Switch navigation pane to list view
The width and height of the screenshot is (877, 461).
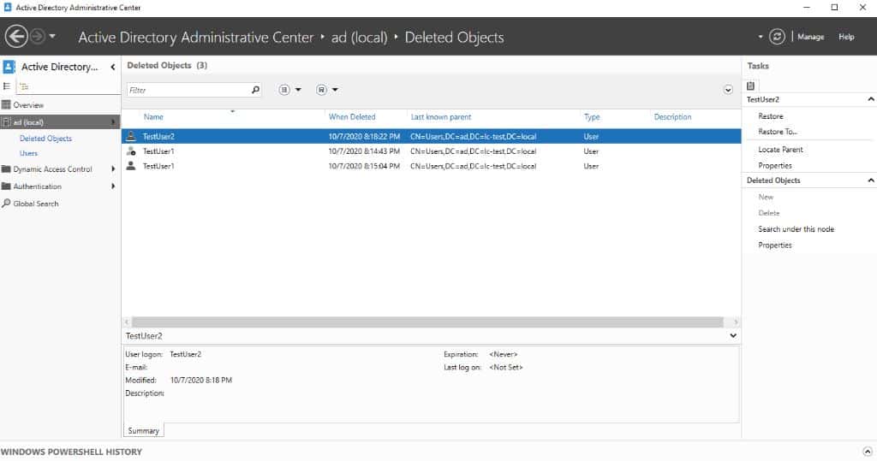coord(7,86)
